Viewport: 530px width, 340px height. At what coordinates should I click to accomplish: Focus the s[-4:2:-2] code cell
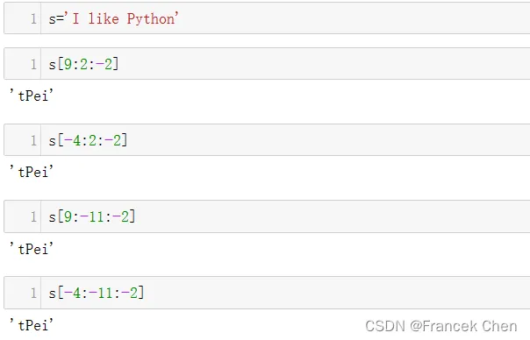267,140
